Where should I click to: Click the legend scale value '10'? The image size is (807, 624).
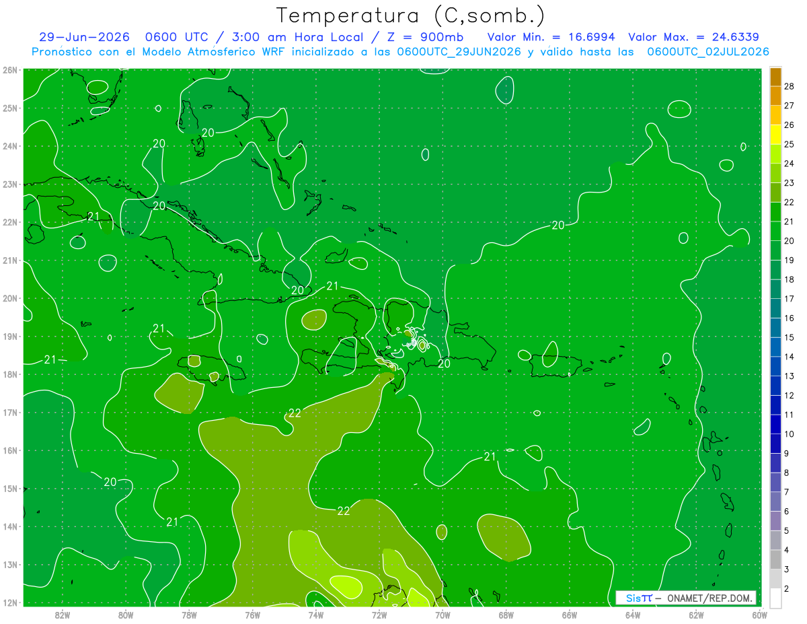(789, 434)
